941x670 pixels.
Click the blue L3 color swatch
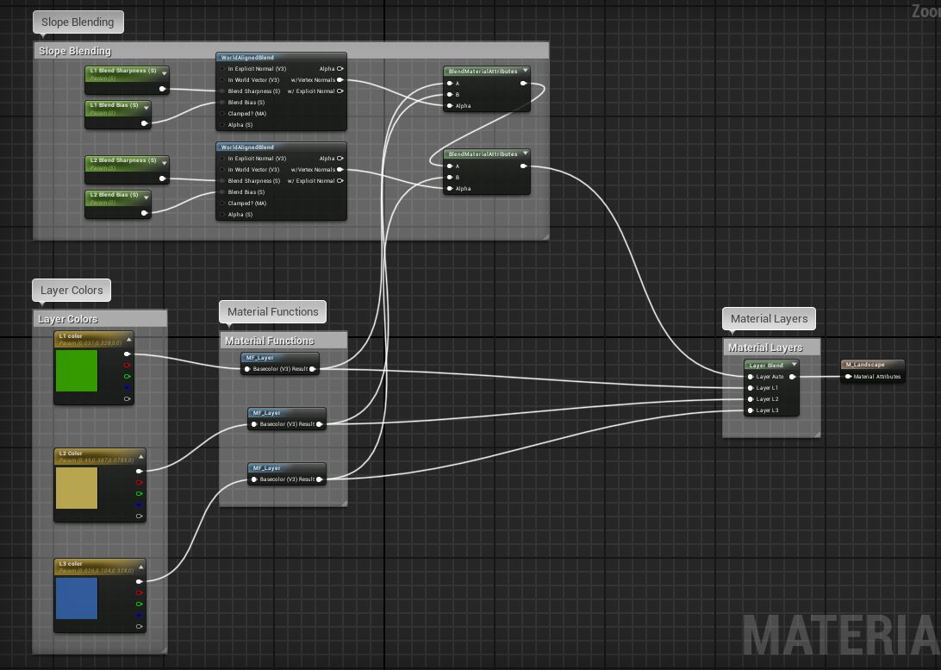click(76, 598)
